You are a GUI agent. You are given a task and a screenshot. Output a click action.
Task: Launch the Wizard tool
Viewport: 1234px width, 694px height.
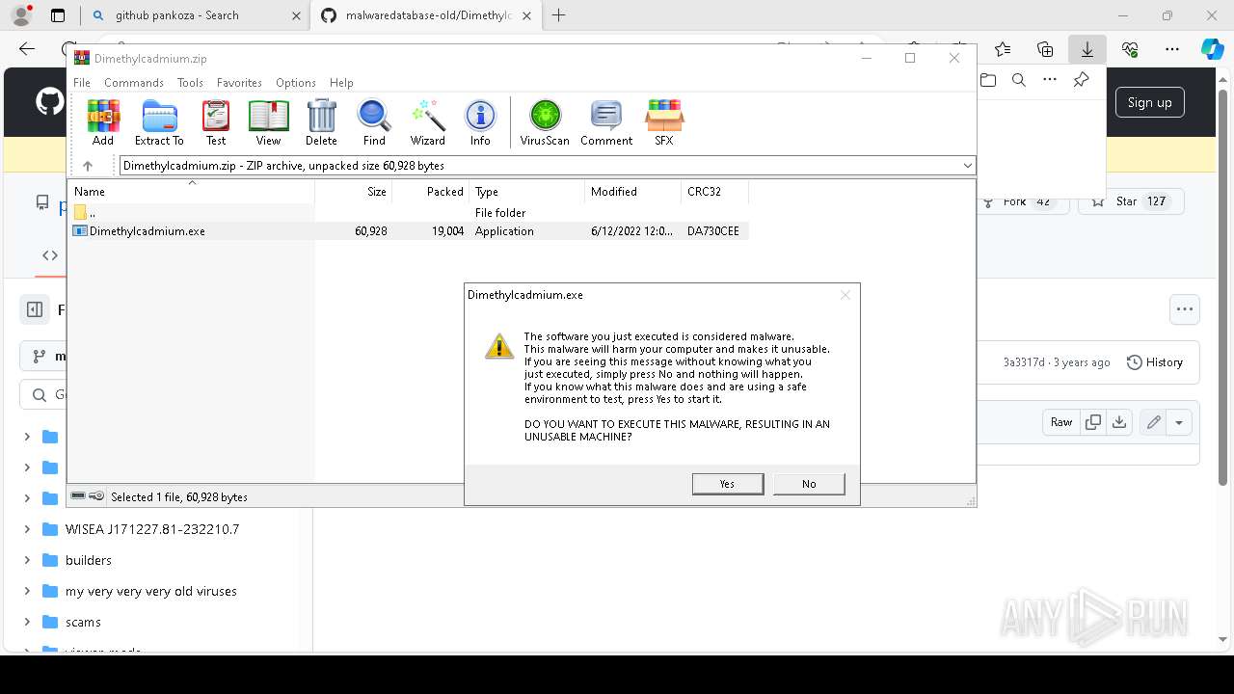(428, 122)
